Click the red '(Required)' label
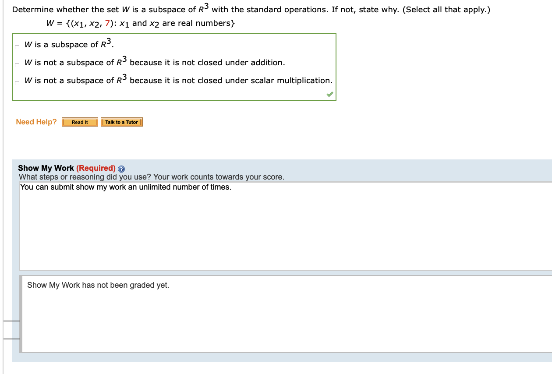This screenshot has height=374, width=552. click(x=96, y=168)
